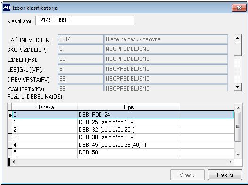The width and height of the screenshot is (248, 185).
Task: Click the table's vertical scroll down arrow
Action: pyautogui.click(x=238, y=154)
